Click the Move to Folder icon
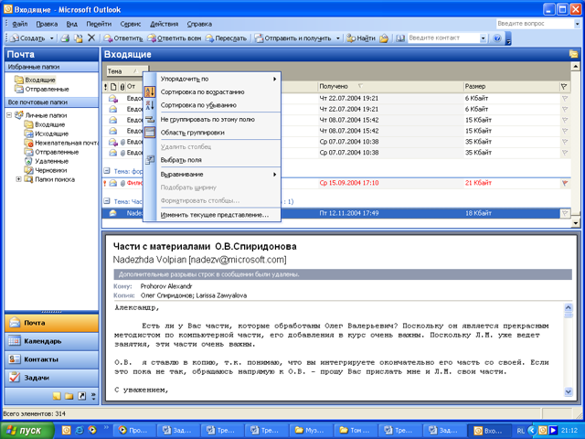Image resolution: width=585 pixels, height=439 pixels. (79, 38)
